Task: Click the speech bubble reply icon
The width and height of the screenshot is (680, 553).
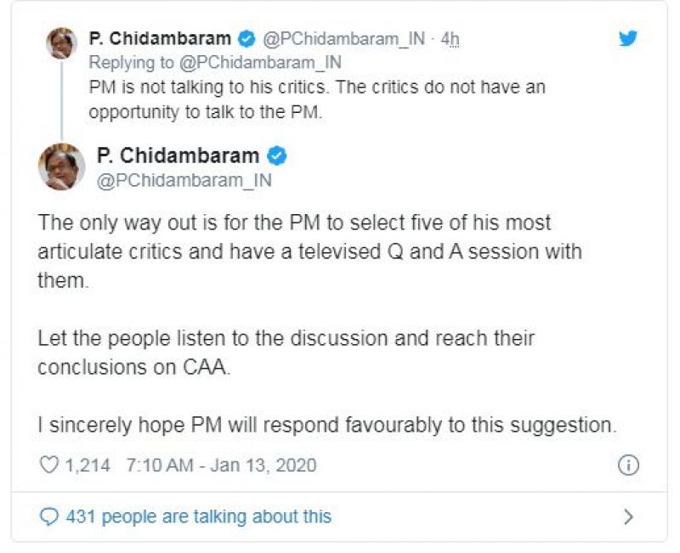Action: point(49,516)
